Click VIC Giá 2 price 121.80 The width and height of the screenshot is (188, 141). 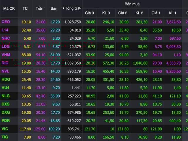pos(123,129)
